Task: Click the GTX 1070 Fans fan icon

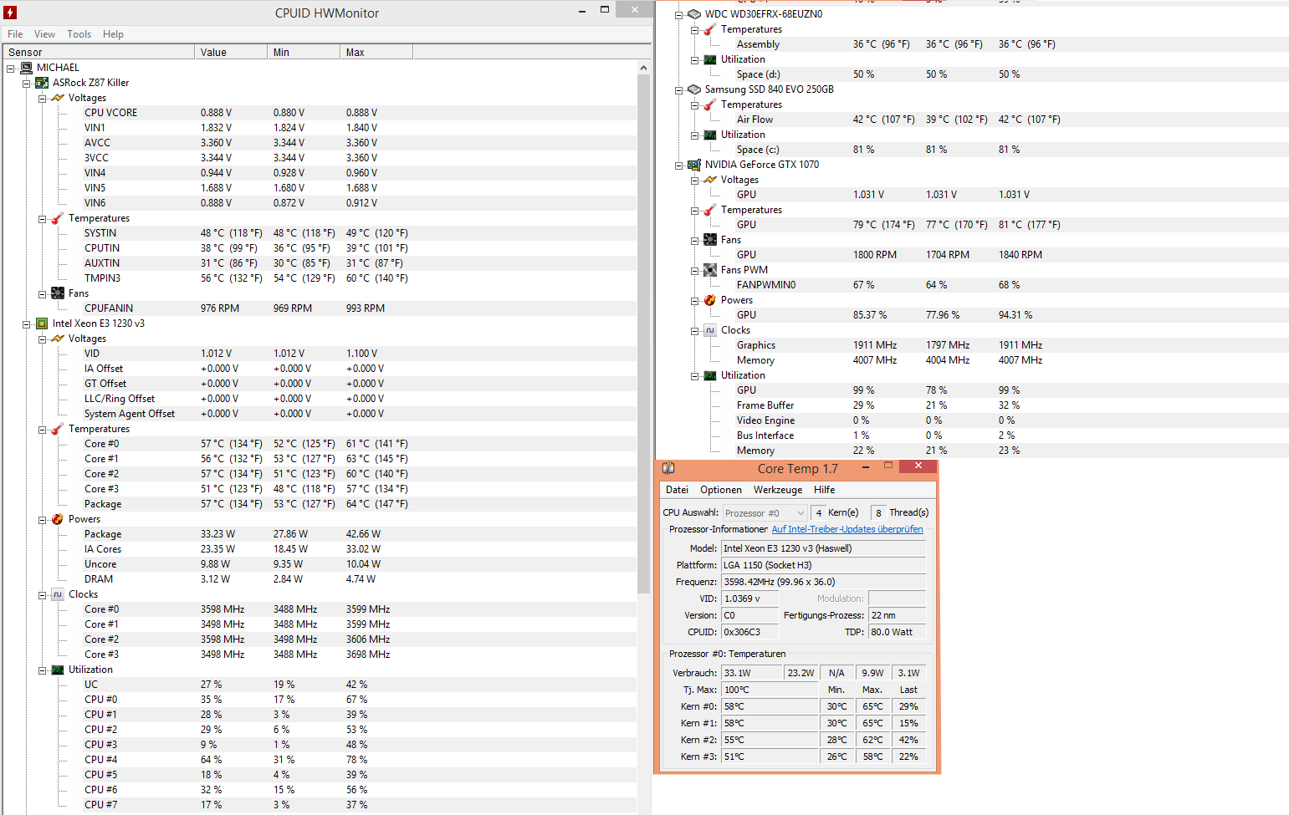Action: click(x=710, y=240)
